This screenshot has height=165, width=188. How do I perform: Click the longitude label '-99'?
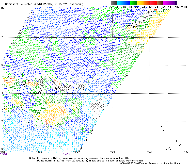pyautogui.click(x=76, y=152)
